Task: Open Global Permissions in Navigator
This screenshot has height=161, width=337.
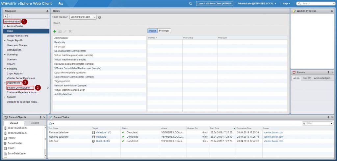Action: (18, 36)
